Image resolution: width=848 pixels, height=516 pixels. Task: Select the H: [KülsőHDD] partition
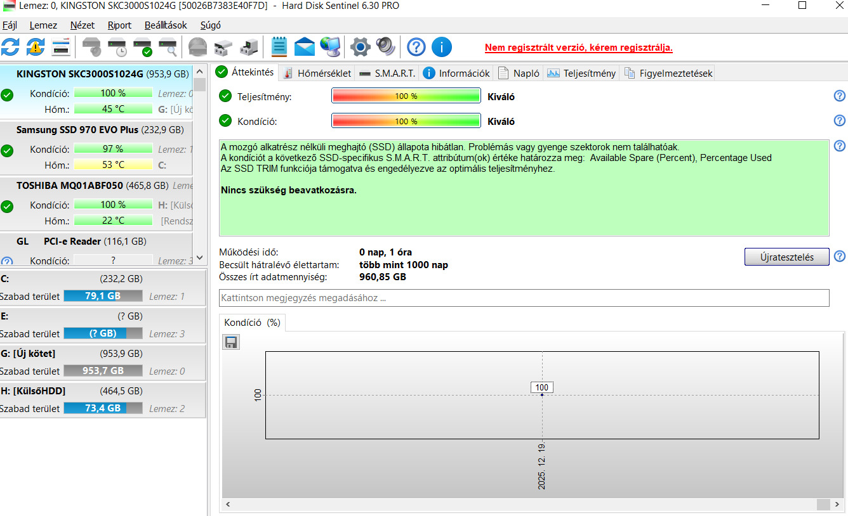103,399
